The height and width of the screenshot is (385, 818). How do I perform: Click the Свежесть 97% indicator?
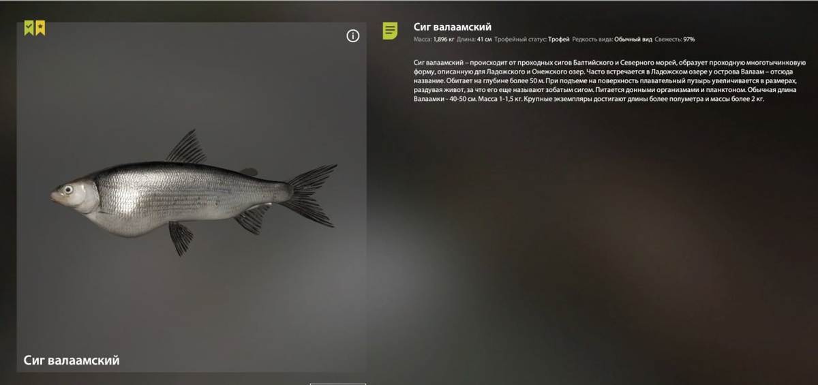675,40
